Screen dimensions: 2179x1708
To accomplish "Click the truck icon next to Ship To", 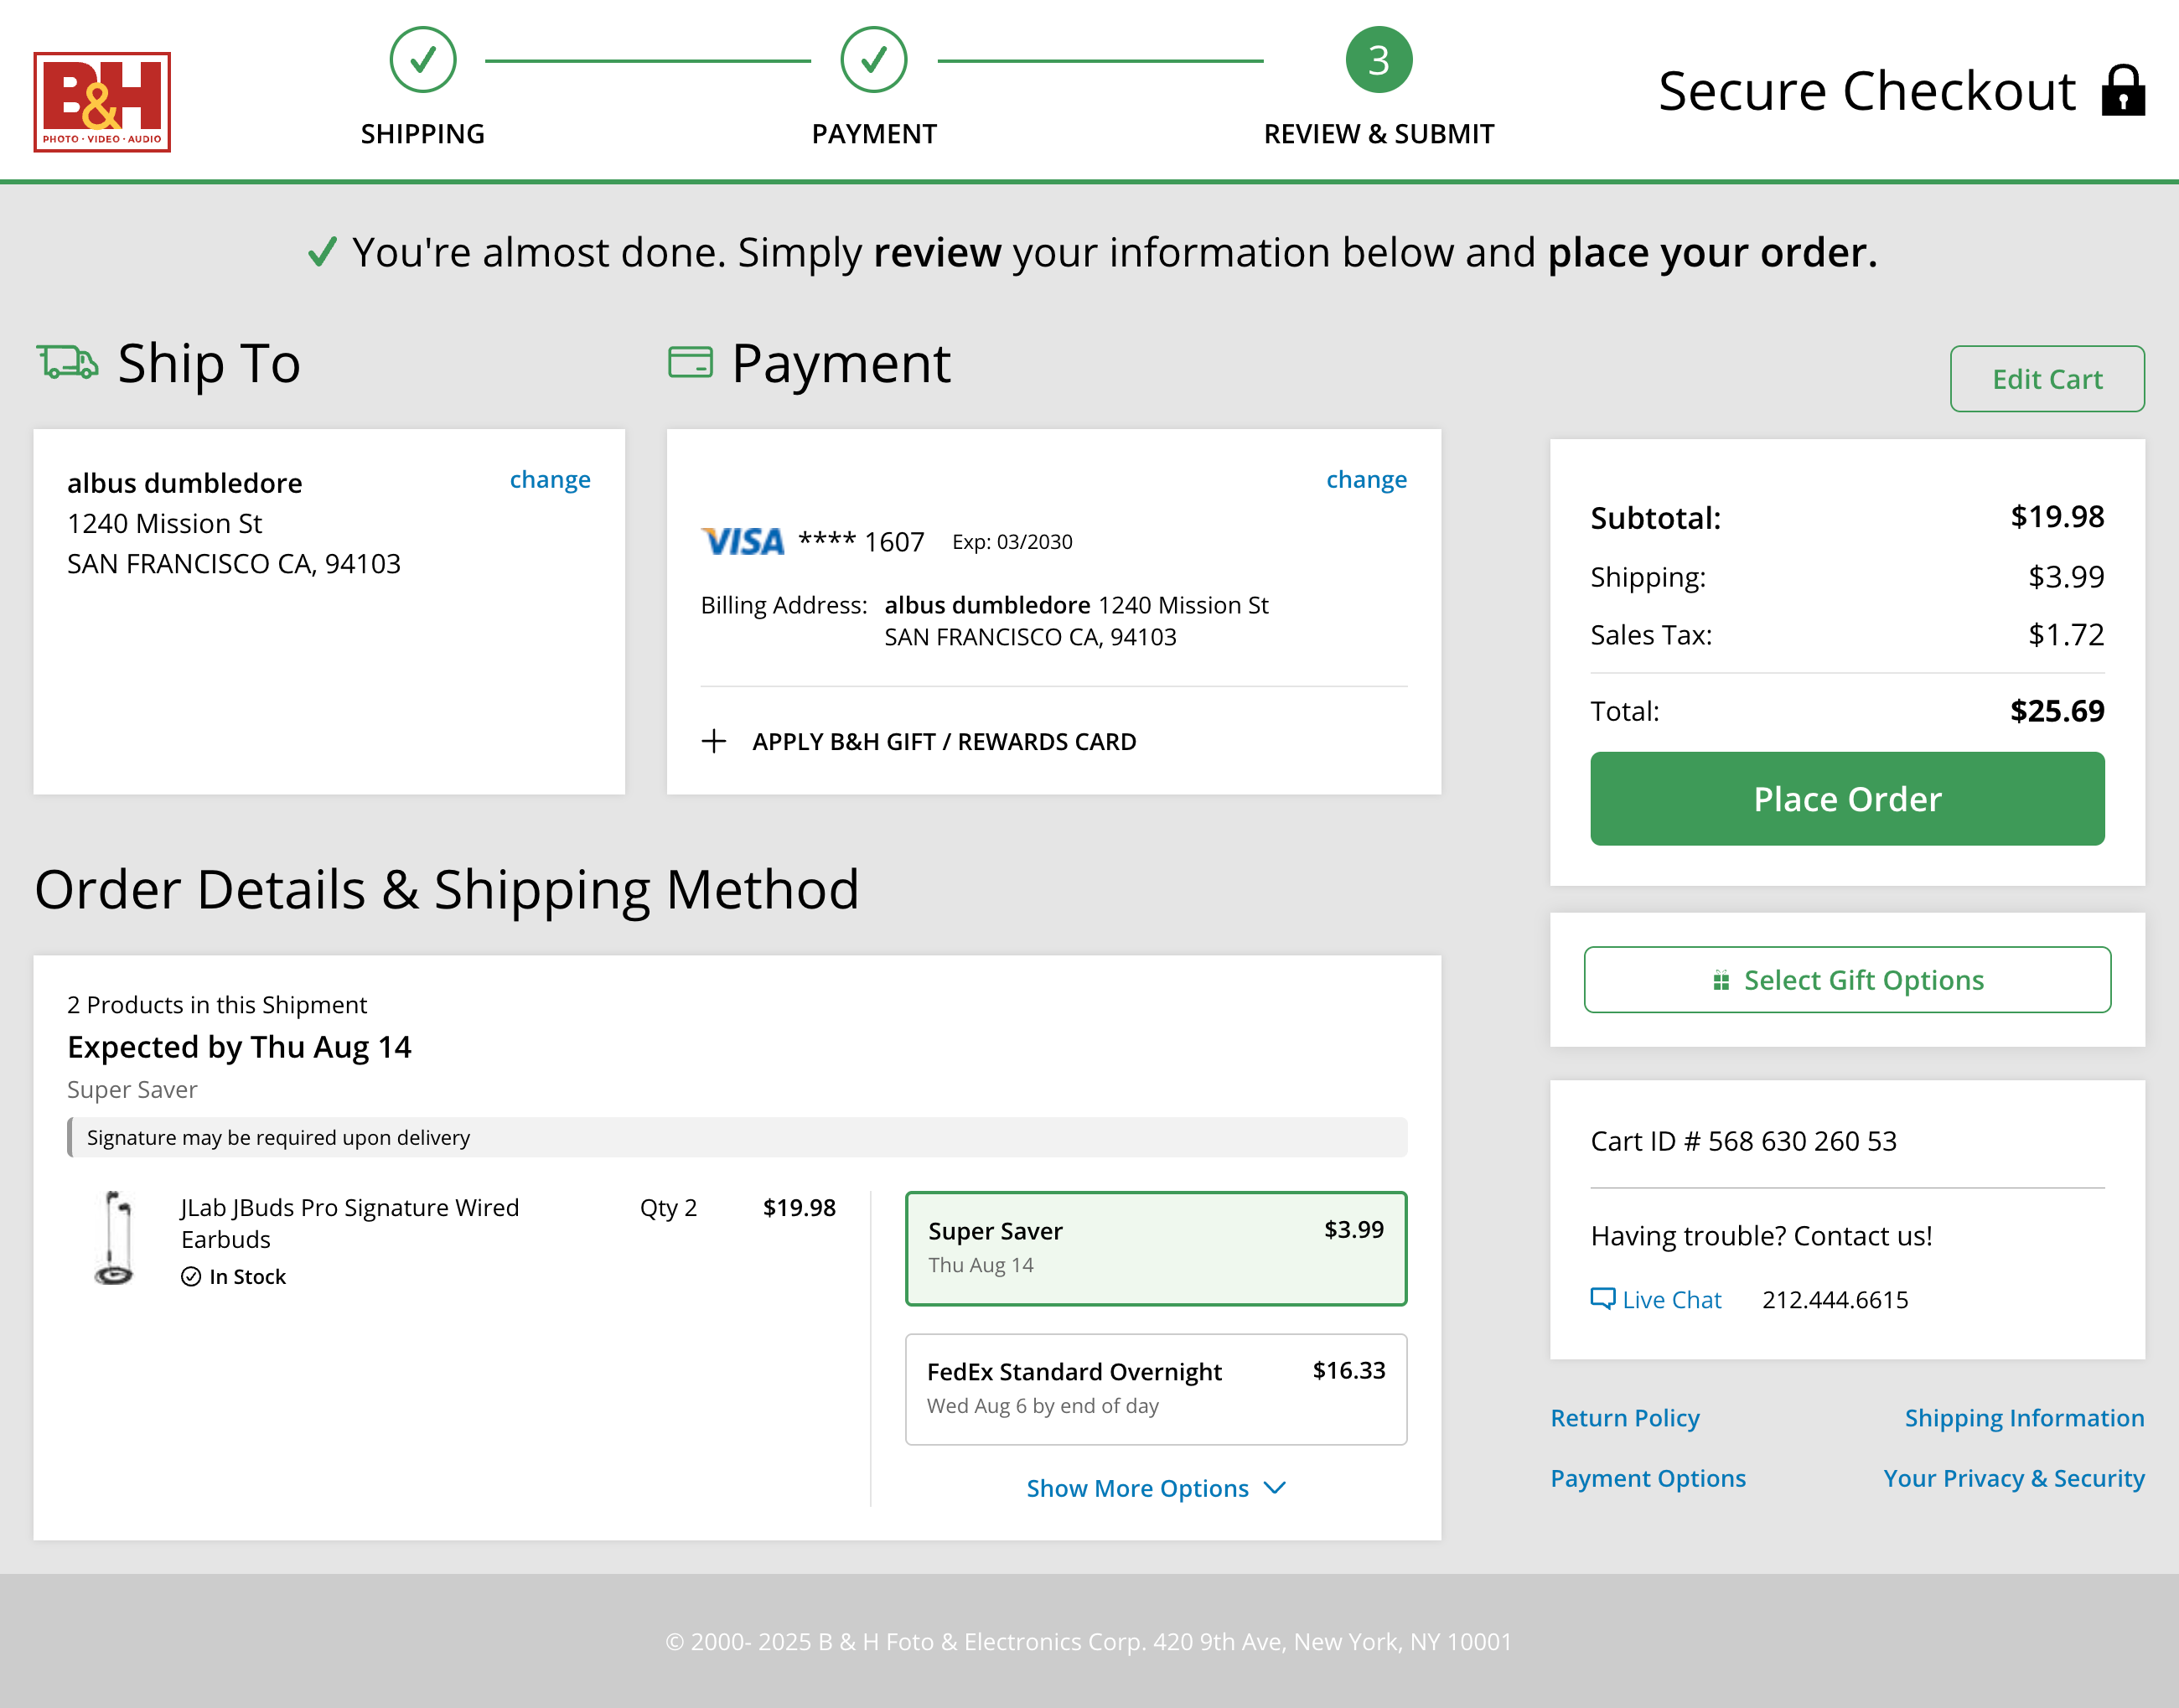I will coord(67,363).
